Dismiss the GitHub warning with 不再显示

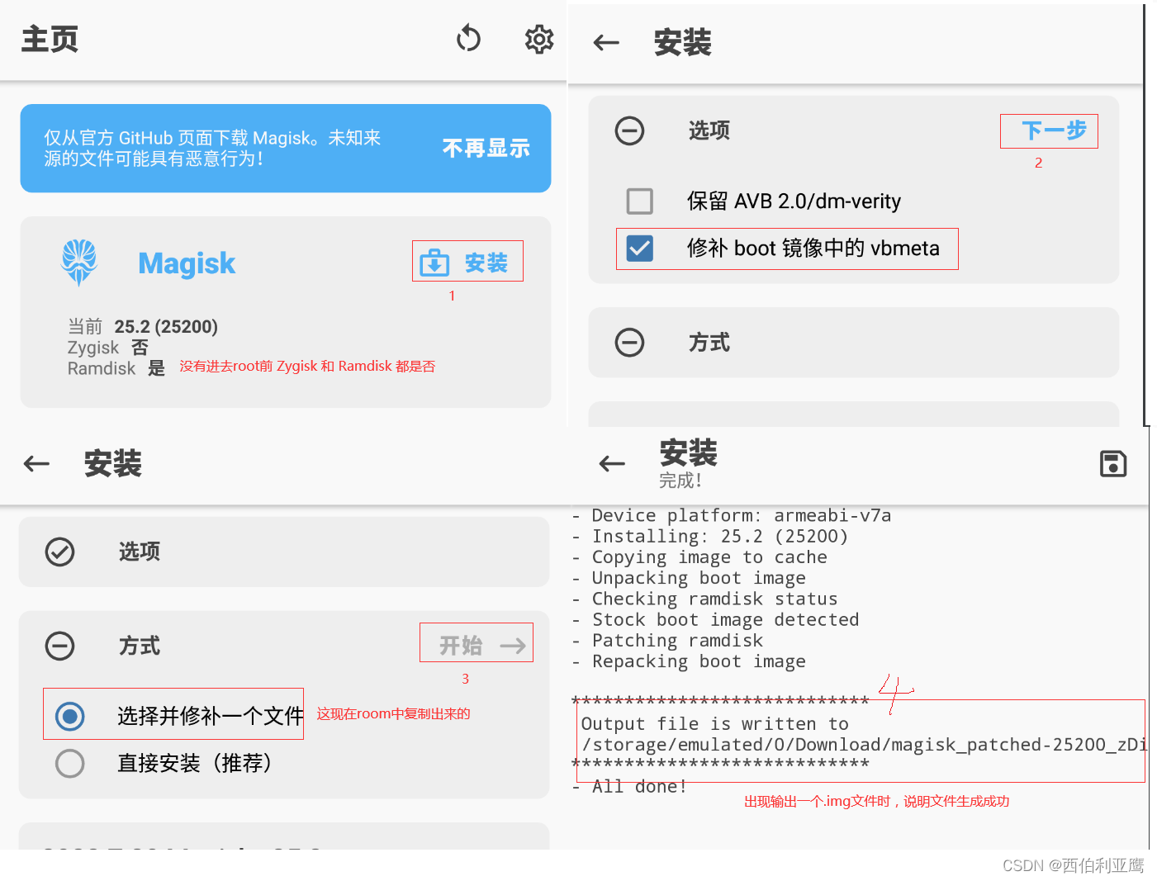coord(486,148)
